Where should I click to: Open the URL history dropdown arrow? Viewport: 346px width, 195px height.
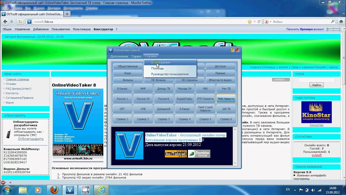[255, 22]
